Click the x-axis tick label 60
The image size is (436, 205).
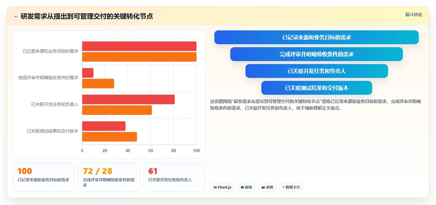point(151,151)
